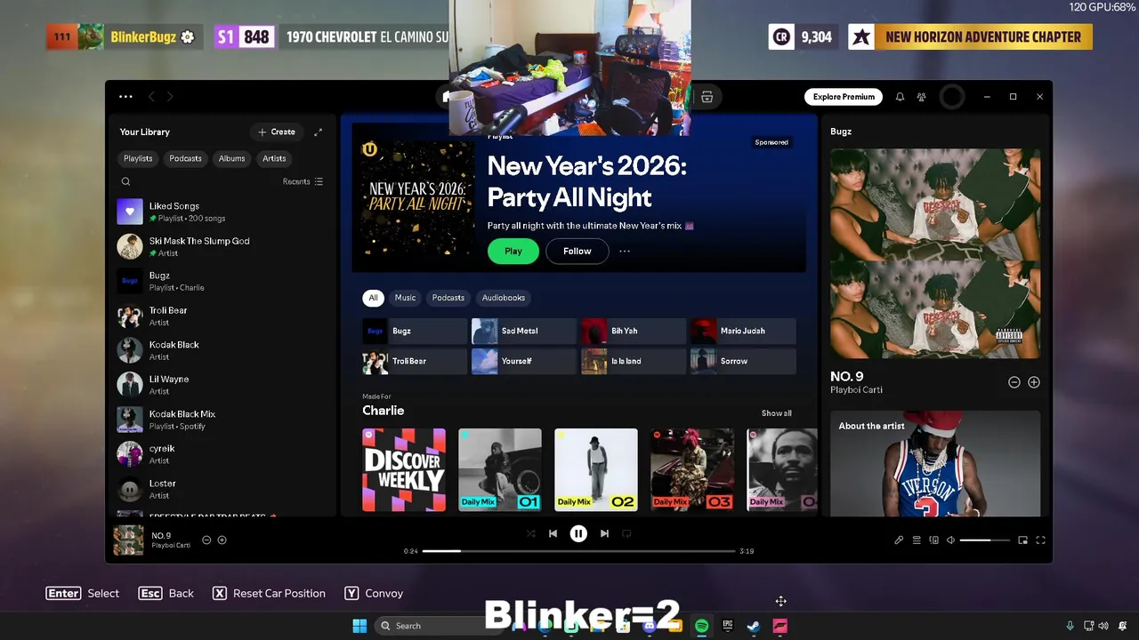Open the Mario Judah shortcut tile

(743, 331)
